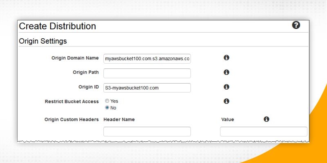Click the Value column label
The height and width of the screenshot is (163, 327).
228,120
